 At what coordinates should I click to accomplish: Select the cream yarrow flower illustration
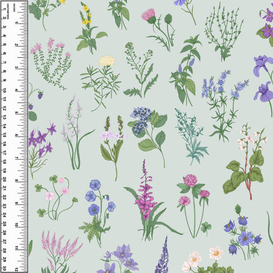pos(101,83)
